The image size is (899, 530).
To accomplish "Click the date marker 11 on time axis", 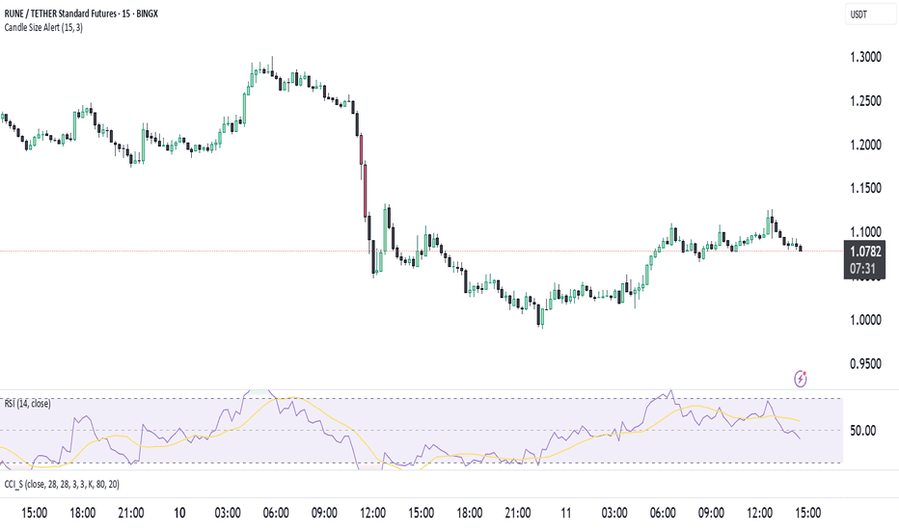I will pyautogui.click(x=566, y=513).
